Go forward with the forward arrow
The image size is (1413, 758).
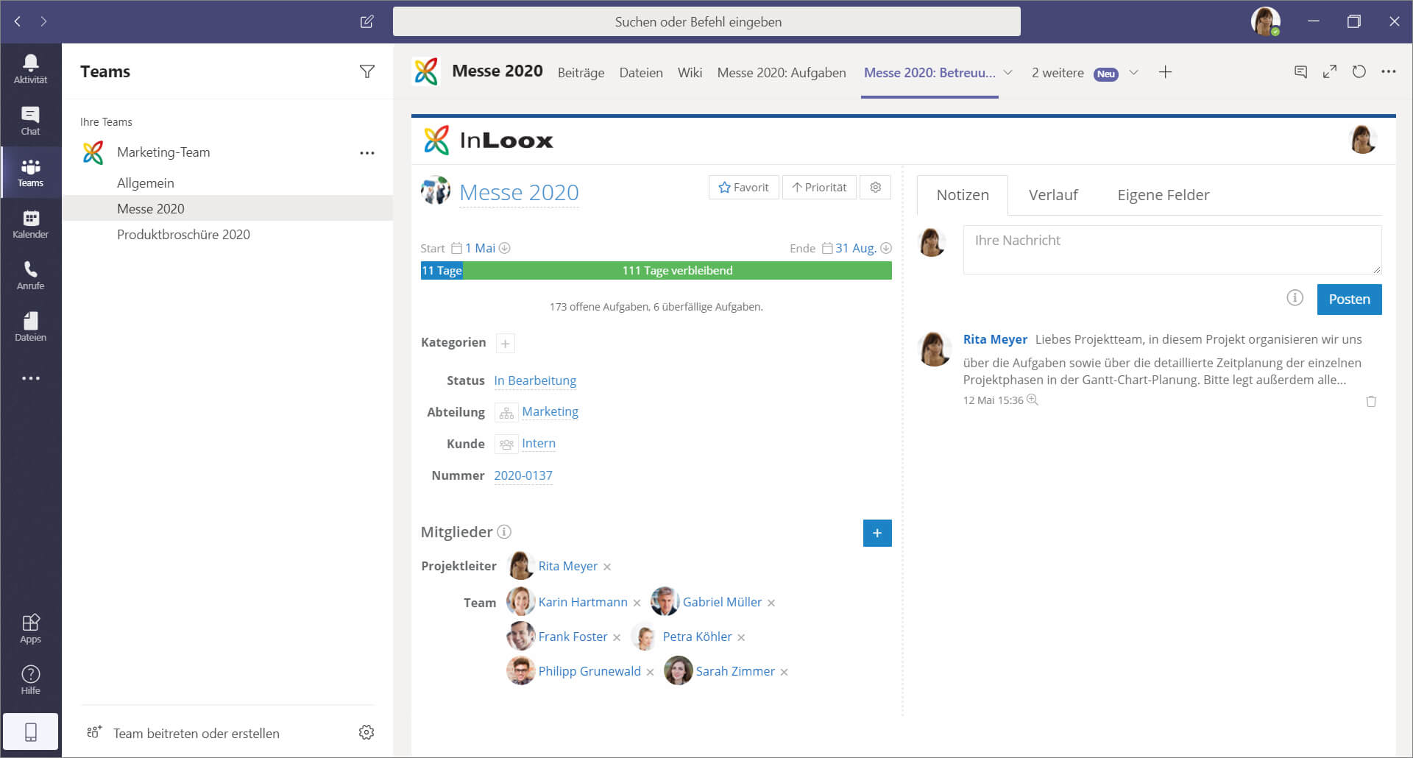[44, 21]
